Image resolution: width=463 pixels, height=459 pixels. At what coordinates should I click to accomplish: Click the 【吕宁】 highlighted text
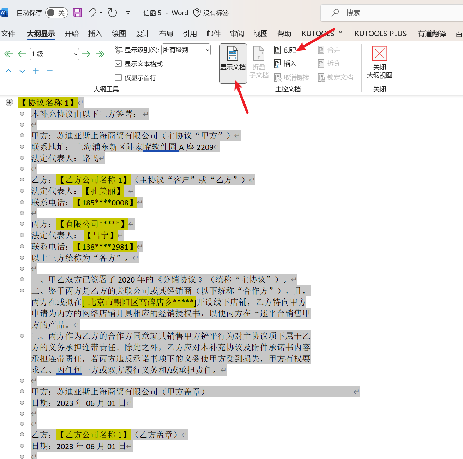tap(101, 235)
